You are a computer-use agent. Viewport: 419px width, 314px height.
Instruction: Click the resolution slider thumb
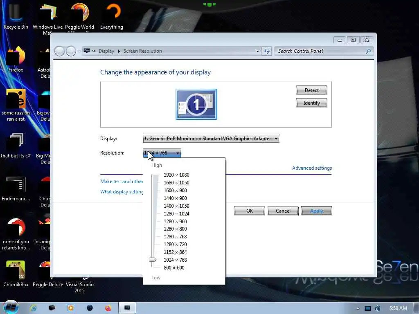pos(153,260)
